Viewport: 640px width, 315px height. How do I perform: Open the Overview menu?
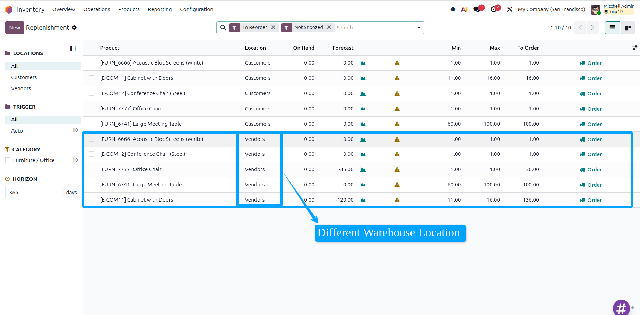(63, 9)
